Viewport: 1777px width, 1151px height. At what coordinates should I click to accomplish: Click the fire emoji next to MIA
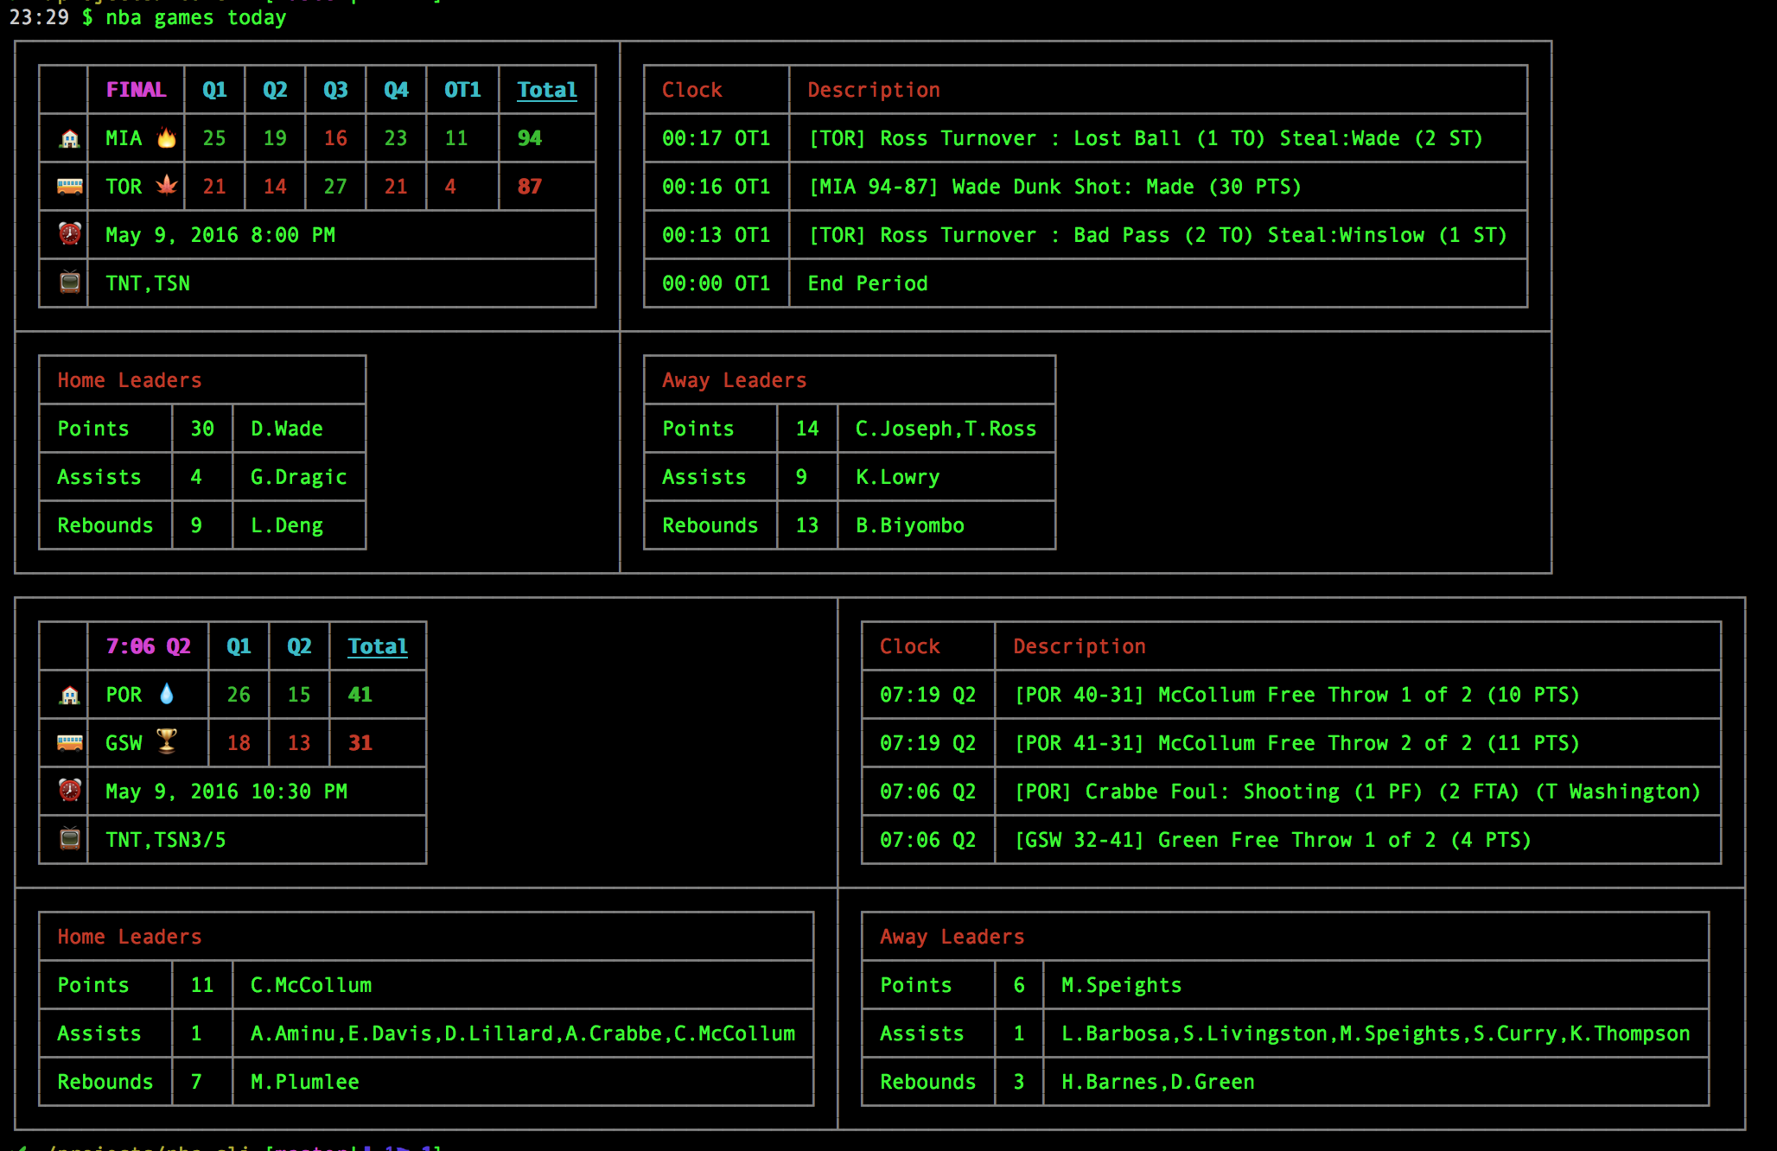point(167,137)
